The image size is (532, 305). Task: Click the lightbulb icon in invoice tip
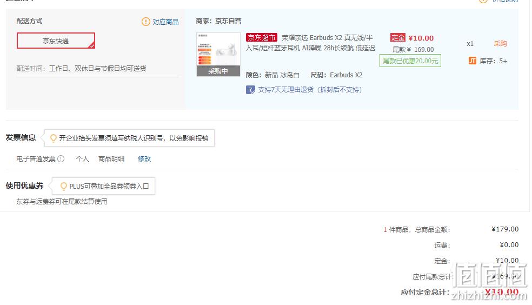[54, 138]
